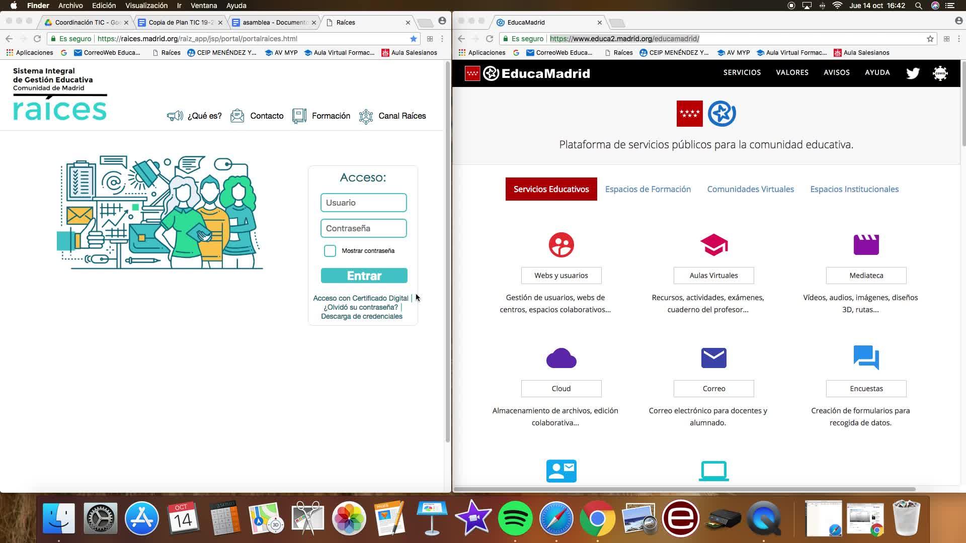Open the Correo envelope icon
Image resolution: width=966 pixels, height=543 pixels.
[x=713, y=358]
